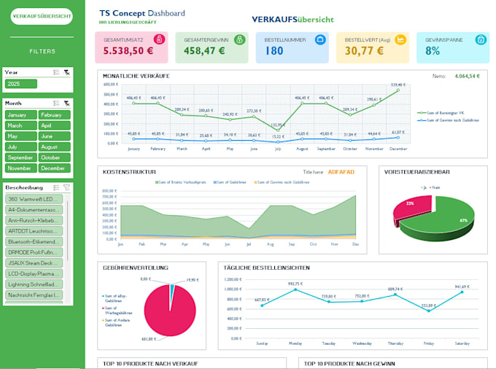Click the Top 10 Produkte nach Verkauf heading

pos(150,364)
